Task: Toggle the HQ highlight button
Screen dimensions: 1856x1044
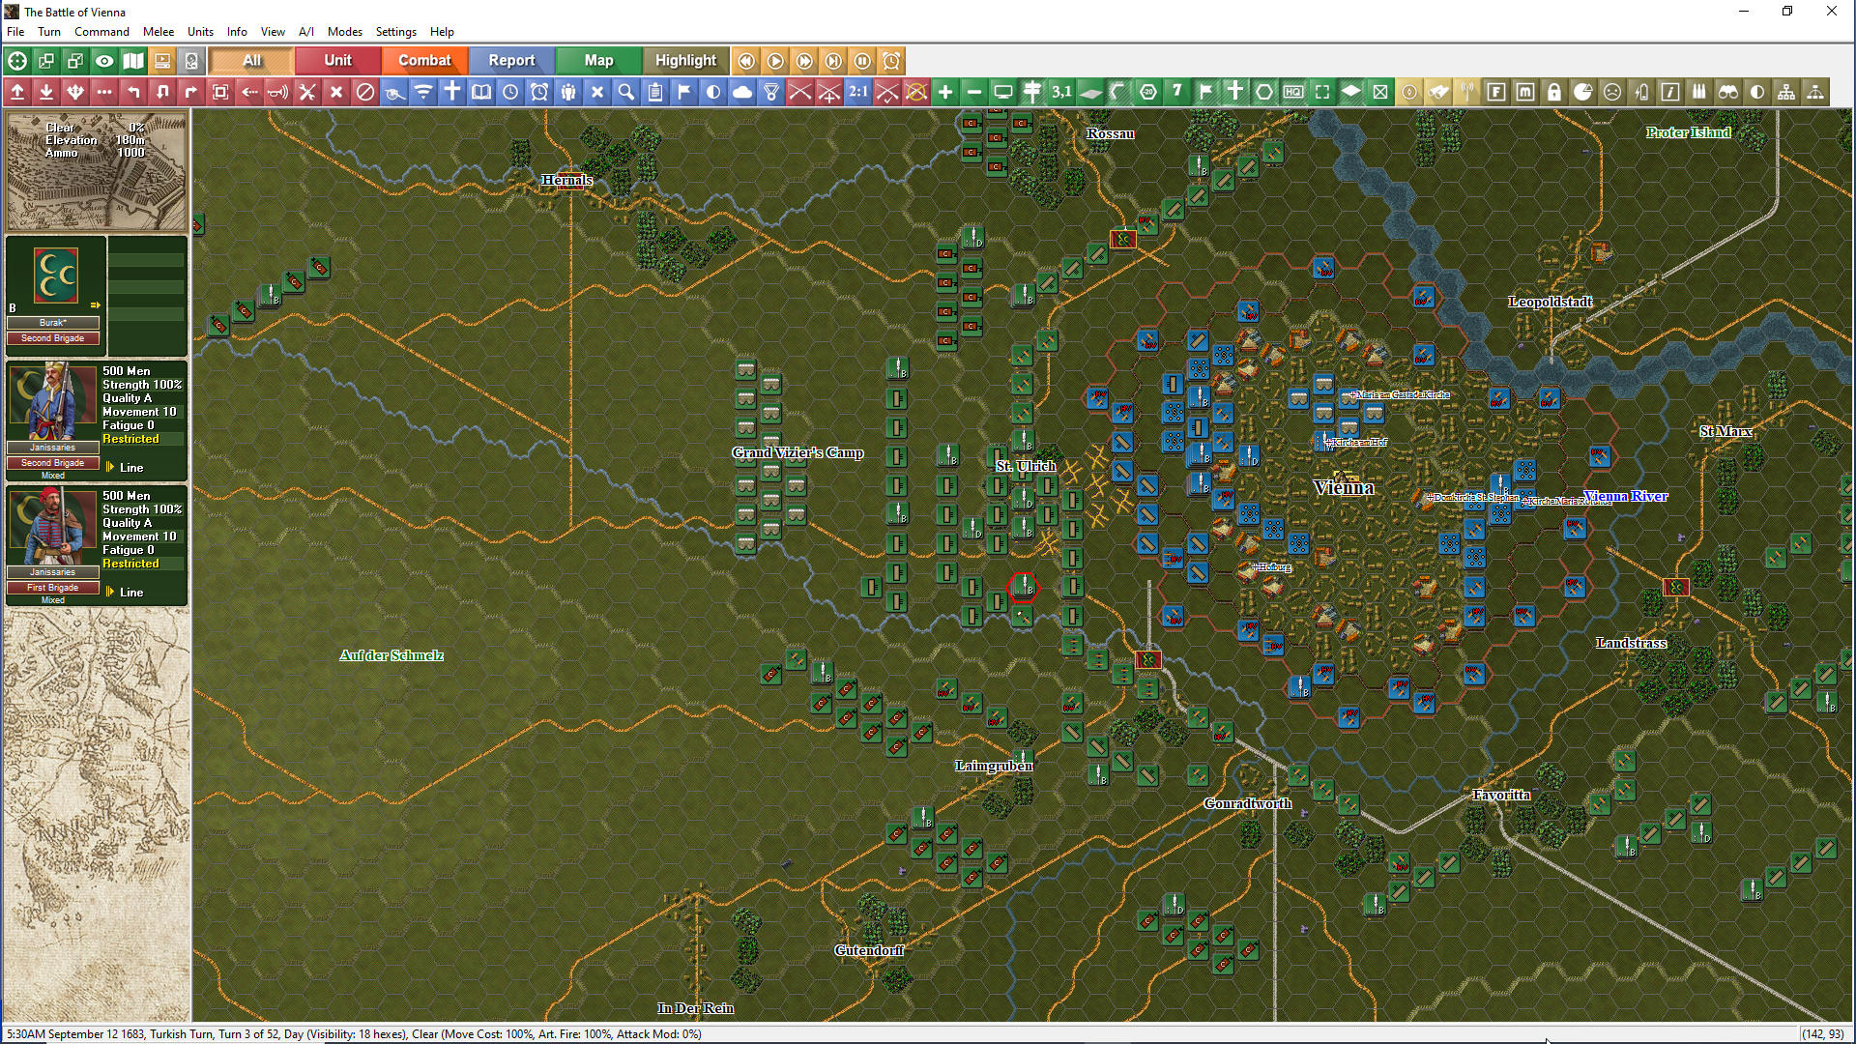Action: click(x=1293, y=92)
